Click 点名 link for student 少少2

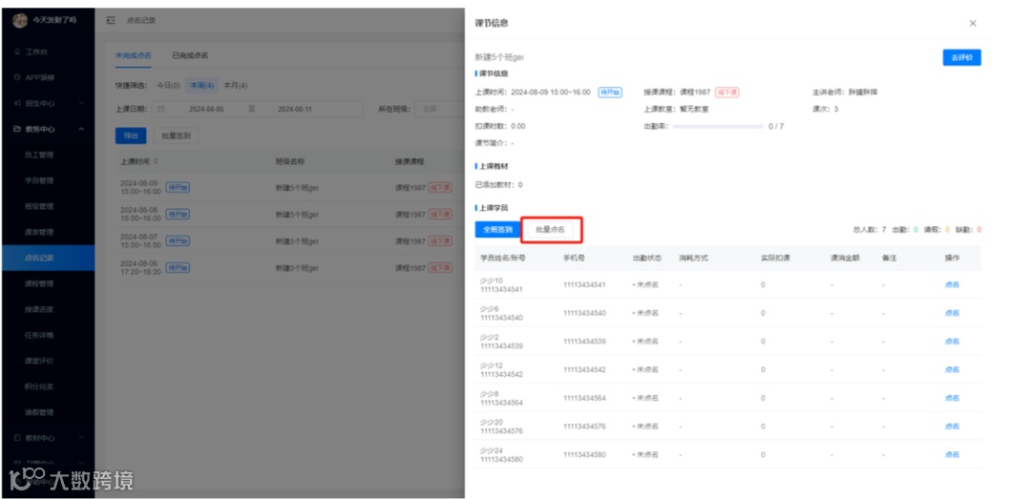pos(952,342)
